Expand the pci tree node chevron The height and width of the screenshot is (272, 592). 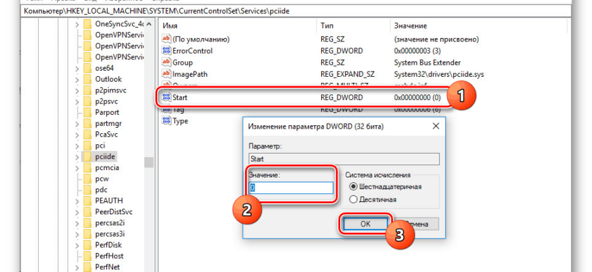[x=77, y=146]
